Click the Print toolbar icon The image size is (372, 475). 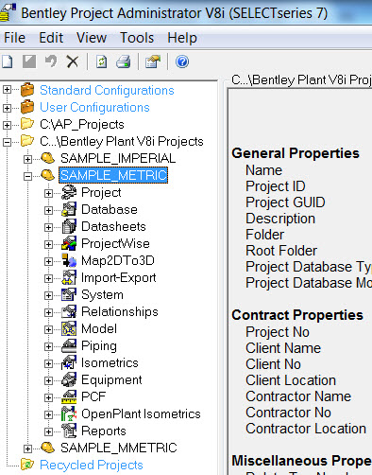(123, 62)
